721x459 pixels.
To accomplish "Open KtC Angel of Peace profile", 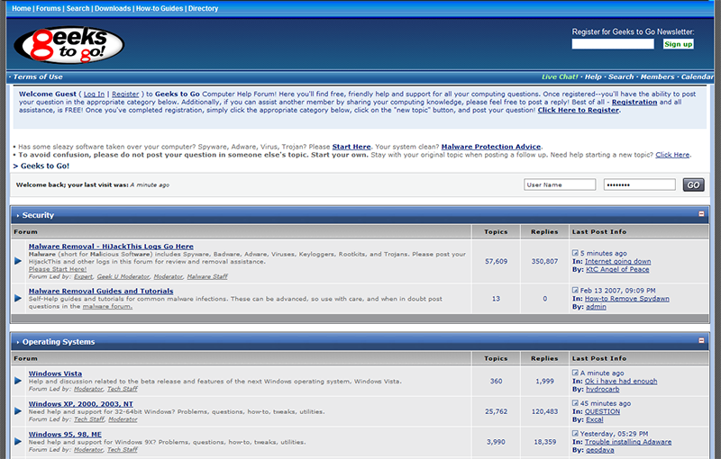I will [x=617, y=269].
